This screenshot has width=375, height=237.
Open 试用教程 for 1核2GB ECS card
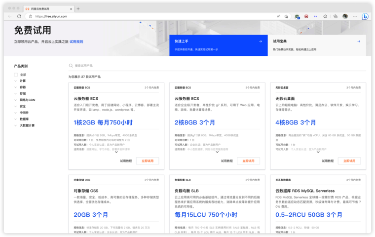(126, 161)
